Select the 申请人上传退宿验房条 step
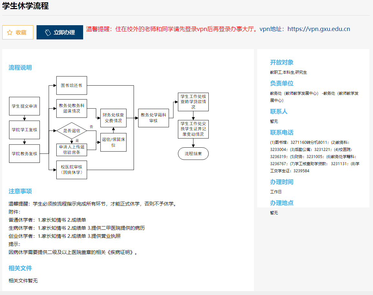 (x=71, y=149)
